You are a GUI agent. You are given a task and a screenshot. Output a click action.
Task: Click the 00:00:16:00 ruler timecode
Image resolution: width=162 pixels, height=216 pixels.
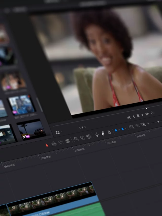[10, 166]
